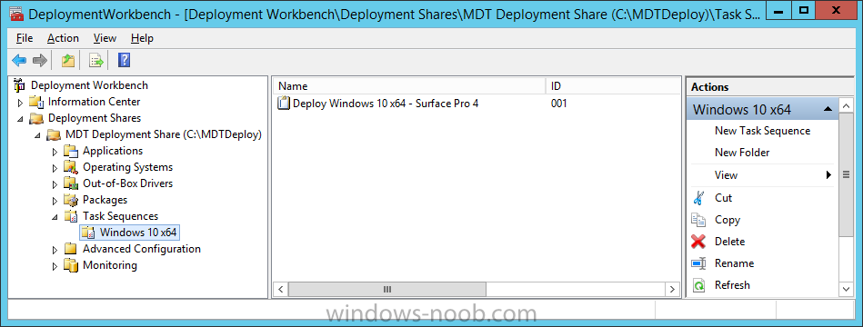Click the MDT Deployment Share folder icon

[54, 134]
